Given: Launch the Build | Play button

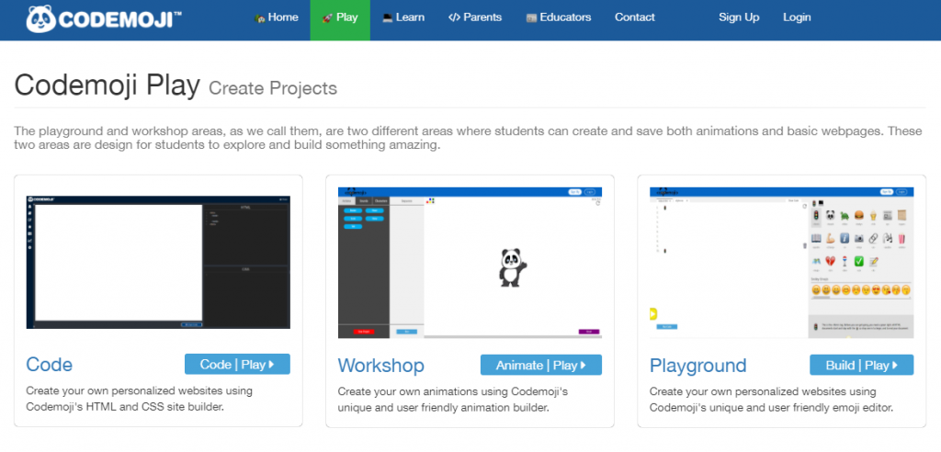Looking at the screenshot, I should coord(861,365).
